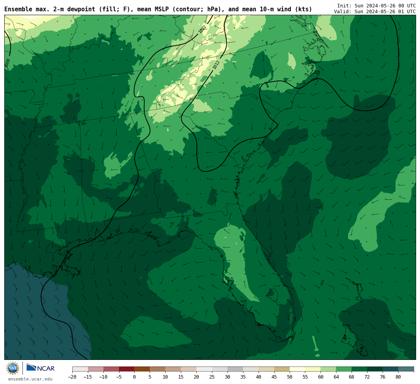The height and width of the screenshot is (384, 420).
Task: Pick the colorbar swatch between -10 and -5
Action: (x=111, y=369)
